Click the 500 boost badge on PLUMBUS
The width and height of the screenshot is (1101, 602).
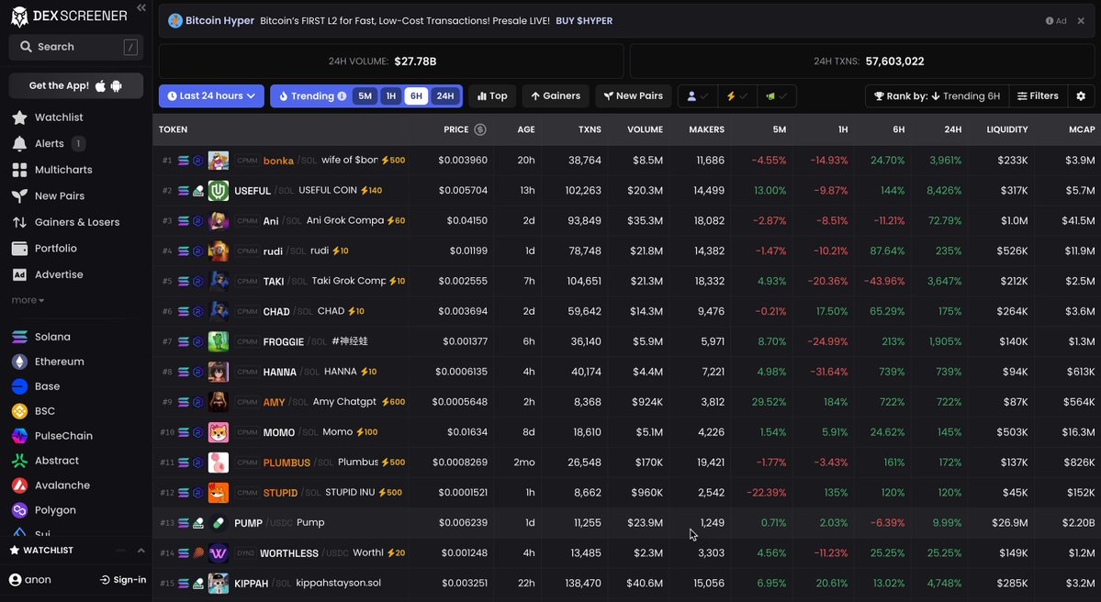(x=393, y=463)
